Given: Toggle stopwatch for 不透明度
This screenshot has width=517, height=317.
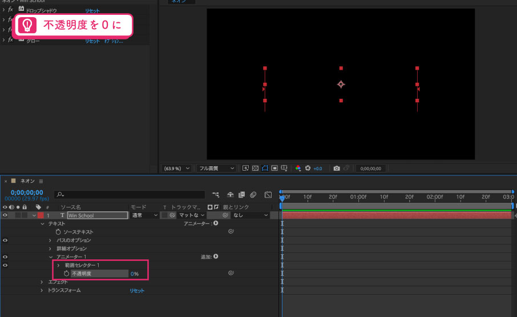Looking at the screenshot, I should pyautogui.click(x=66, y=274).
